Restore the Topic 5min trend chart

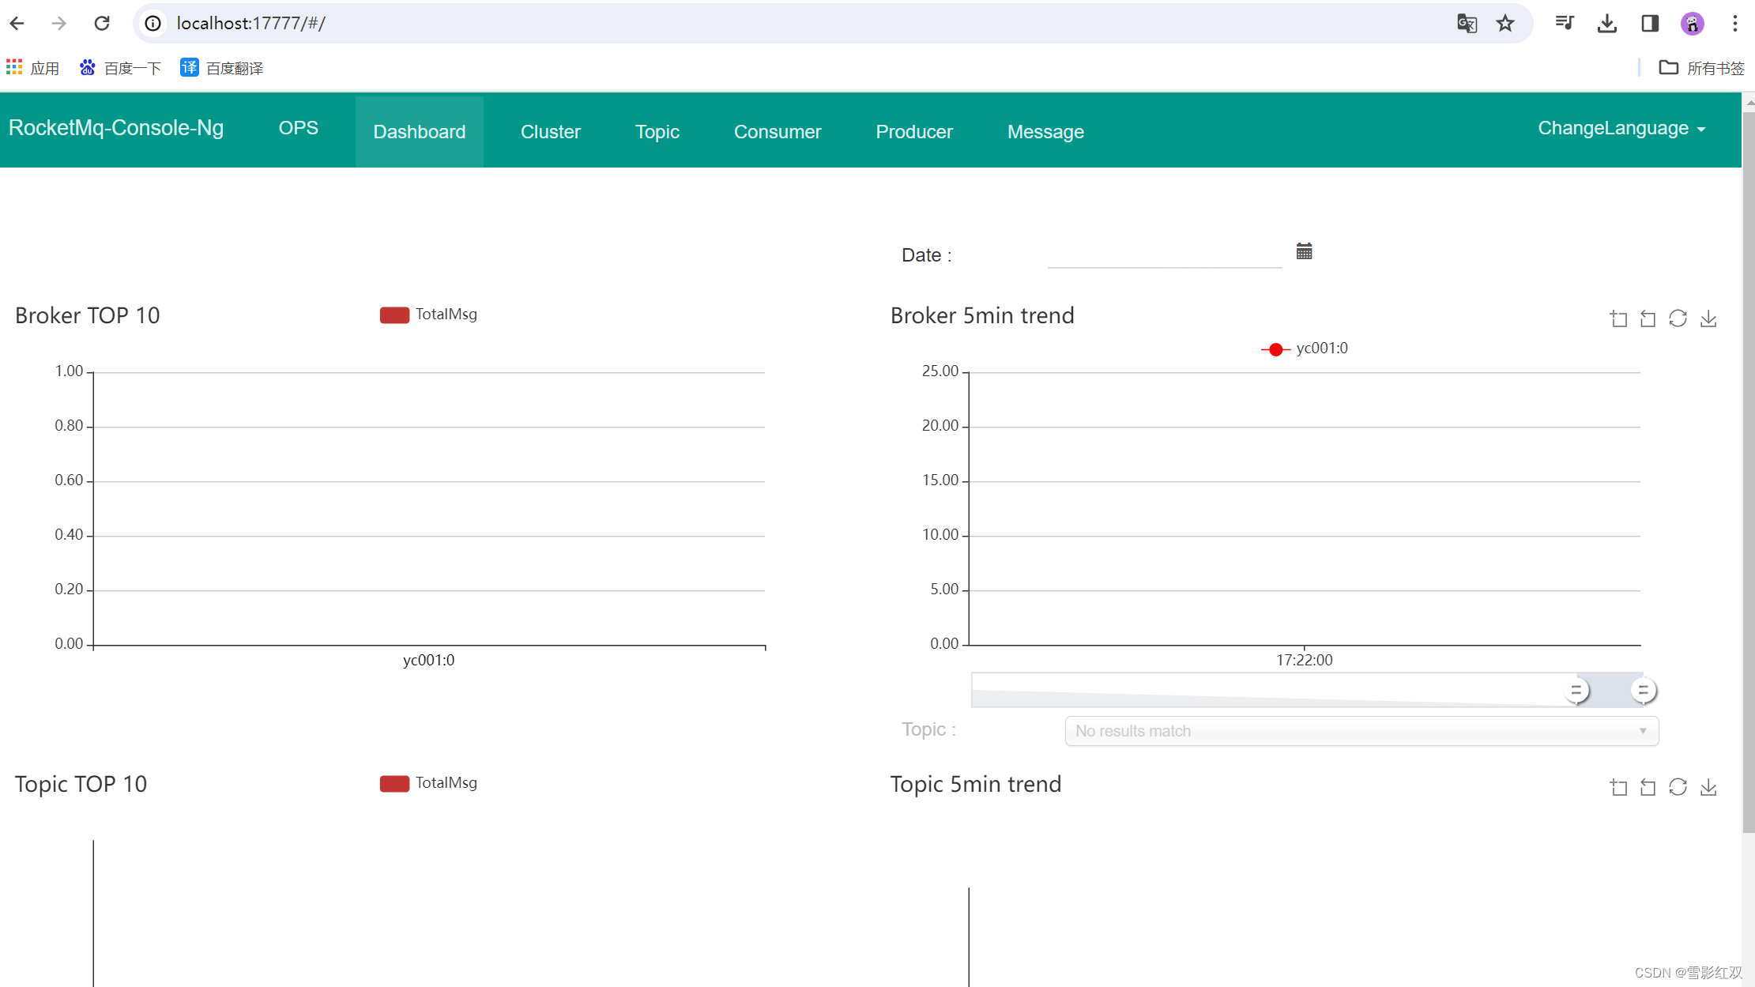pyautogui.click(x=1678, y=787)
